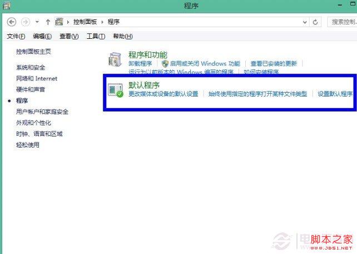Open the 帮助(H) menu
Image resolution: width=357 pixels, height=254 pixels.
click(123, 36)
